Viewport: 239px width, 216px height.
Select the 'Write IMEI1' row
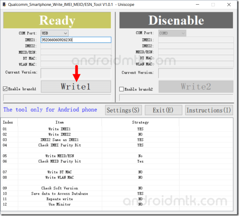coord(117,129)
